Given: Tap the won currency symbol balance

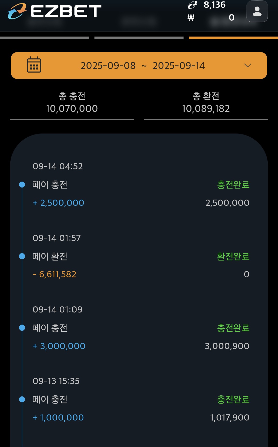Looking at the screenshot, I should pyautogui.click(x=191, y=18).
